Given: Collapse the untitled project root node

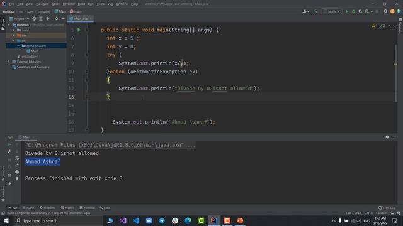Looking at the screenshot, I should click(x=9, y=25).
